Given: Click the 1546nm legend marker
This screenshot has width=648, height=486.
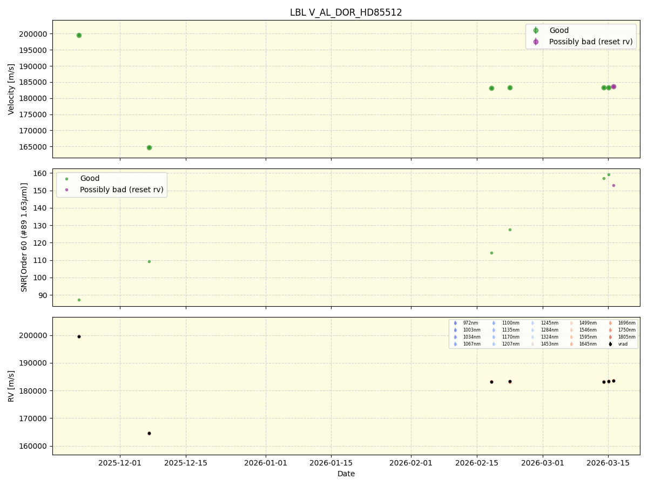Looking at the screenshot, I should pyautogui.click(x=571, y=330).
